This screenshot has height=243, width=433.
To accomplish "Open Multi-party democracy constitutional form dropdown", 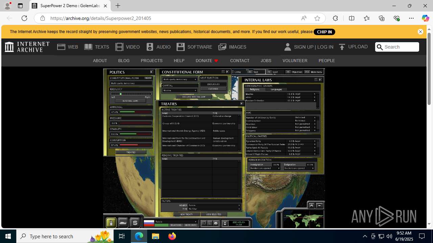I will (180, 79).
